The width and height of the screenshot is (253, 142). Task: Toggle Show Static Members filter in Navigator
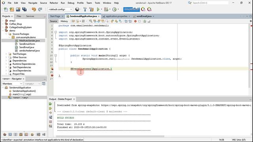point(15,135)
